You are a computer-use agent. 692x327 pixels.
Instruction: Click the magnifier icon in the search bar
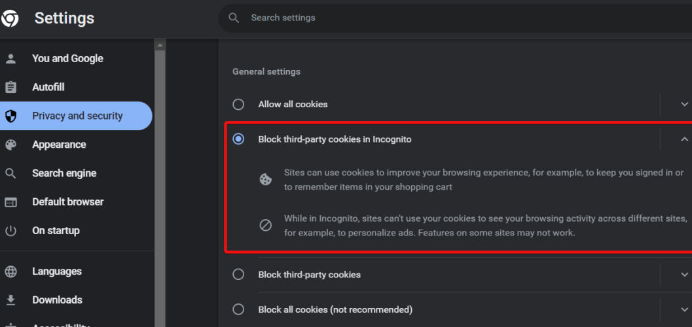234,18
